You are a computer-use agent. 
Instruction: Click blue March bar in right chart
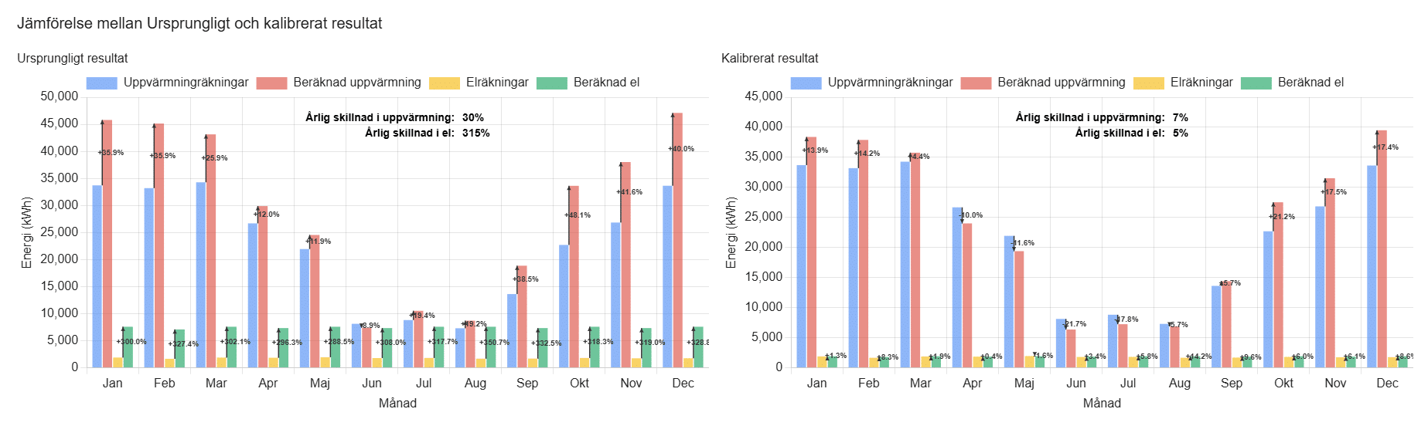905,264
